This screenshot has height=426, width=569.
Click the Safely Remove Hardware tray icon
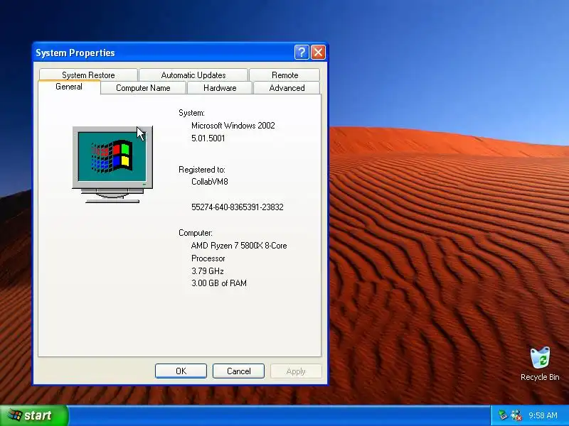(503, 415)
